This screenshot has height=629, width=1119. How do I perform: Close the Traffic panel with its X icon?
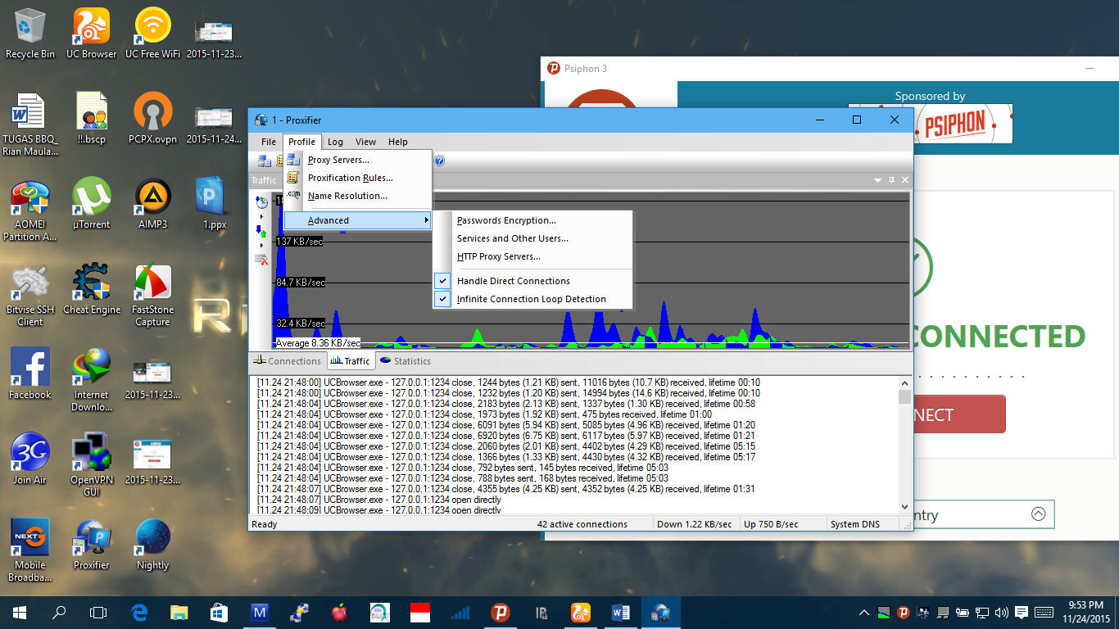point(905,180)
